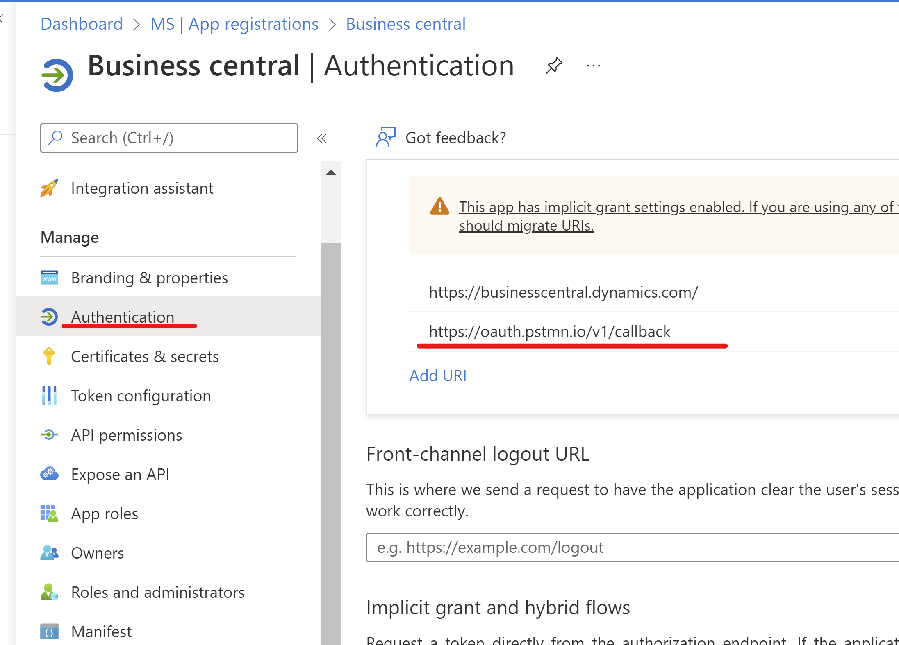
Task: Click the collapse sidebar double-arrow button
Action: pos(321,137)
